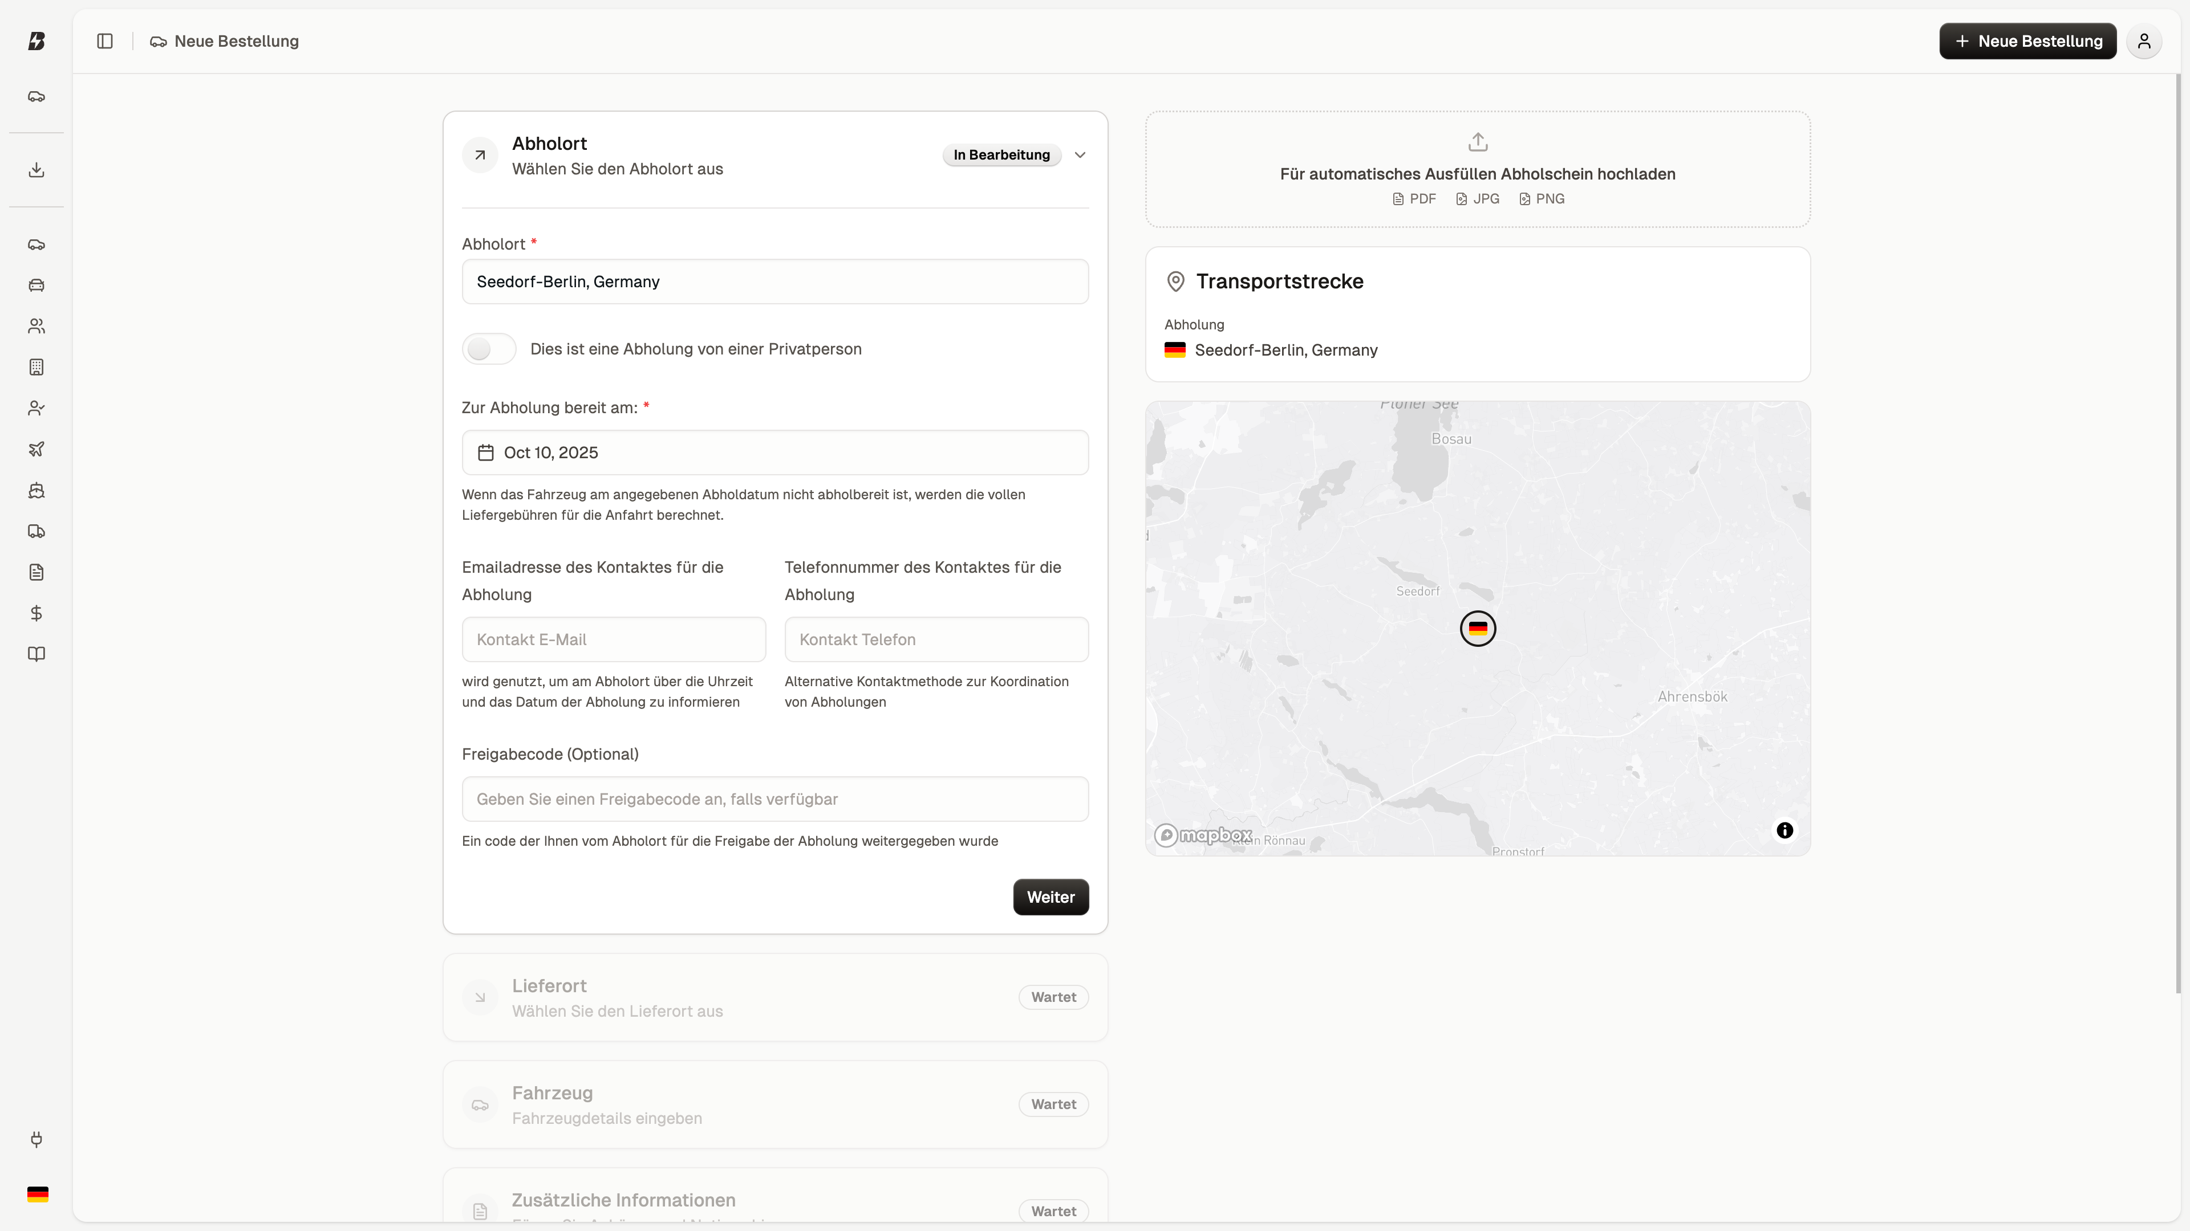Click the plug icon in sidebar
Image resolution: width=2190 pixels, height=1231 pixels.
[36, 1139]
